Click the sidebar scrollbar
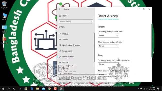 pos(94,47)
